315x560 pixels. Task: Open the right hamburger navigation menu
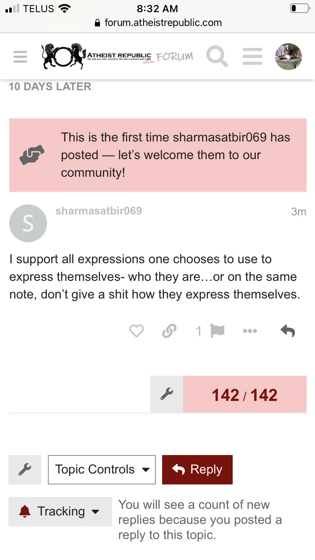(252, 56)
